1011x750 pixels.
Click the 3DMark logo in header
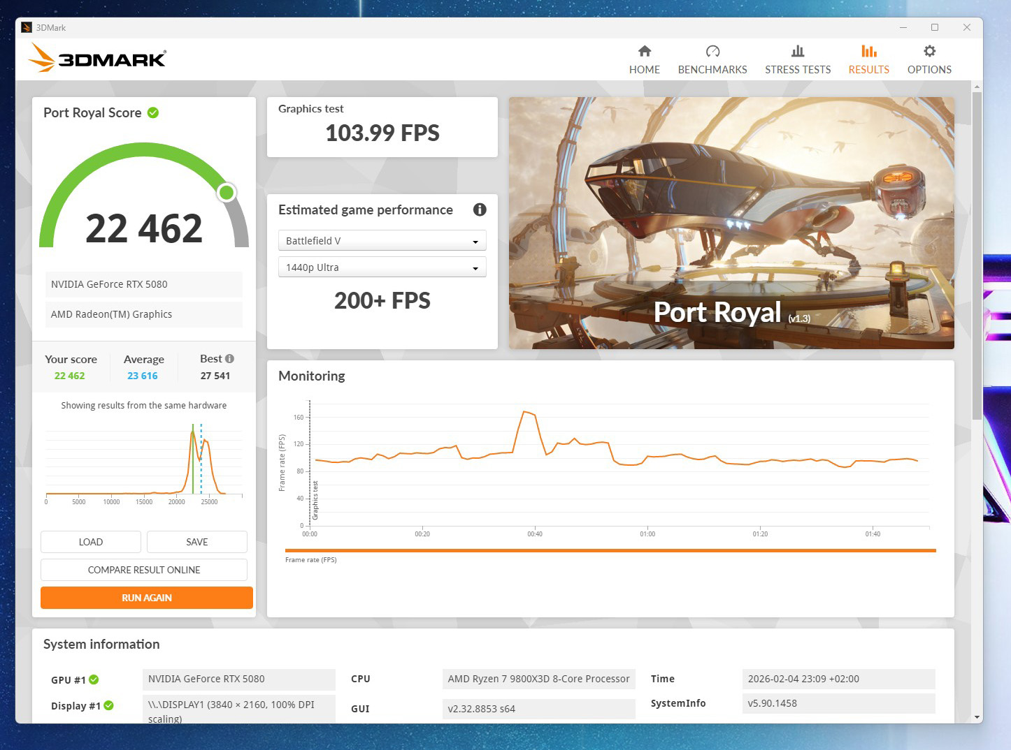[x=97, y=58]
